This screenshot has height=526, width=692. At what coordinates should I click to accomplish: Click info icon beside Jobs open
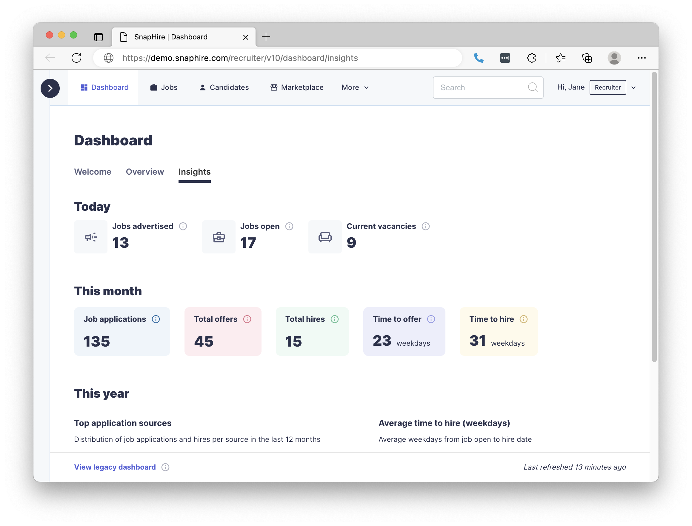[x=289, y=226]
